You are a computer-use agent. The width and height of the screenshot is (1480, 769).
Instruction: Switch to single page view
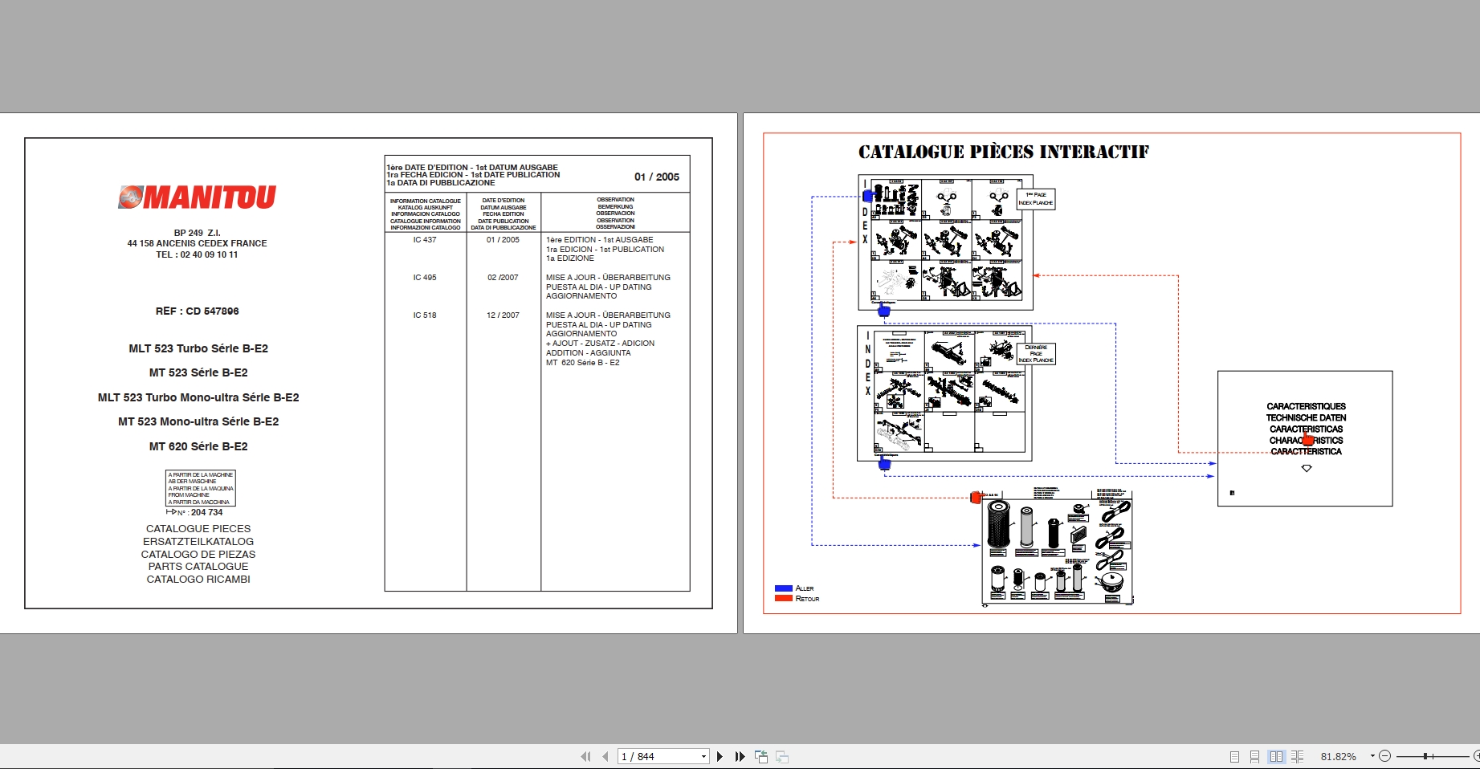(x=1235, y=756)
